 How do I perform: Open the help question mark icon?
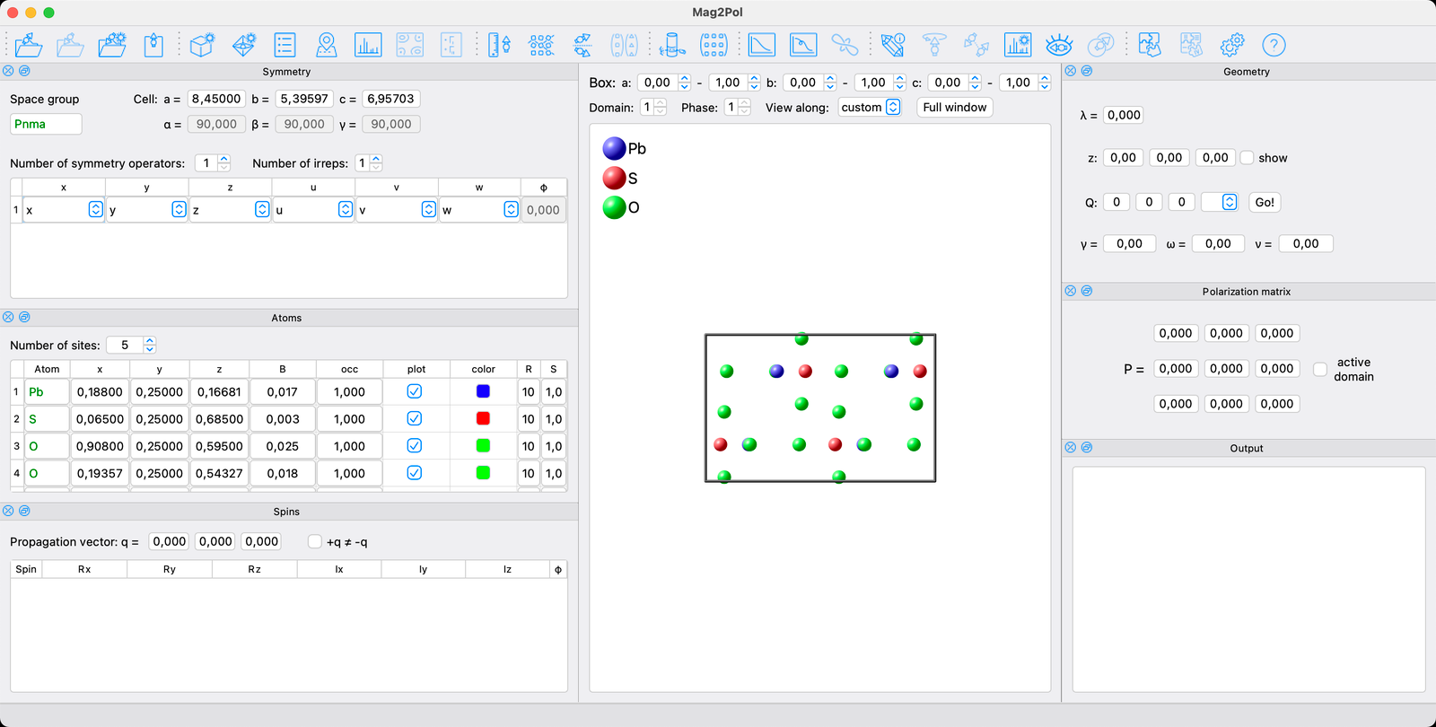[1274, 45]
